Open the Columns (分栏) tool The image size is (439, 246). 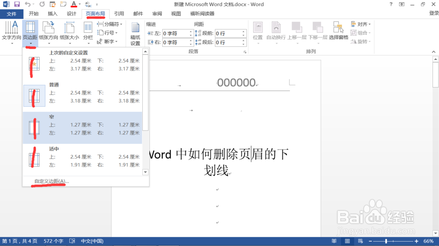click(x=88, y=33)
